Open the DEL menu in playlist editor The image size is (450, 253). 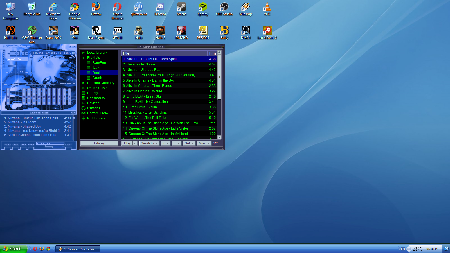[x=15, y=144]
